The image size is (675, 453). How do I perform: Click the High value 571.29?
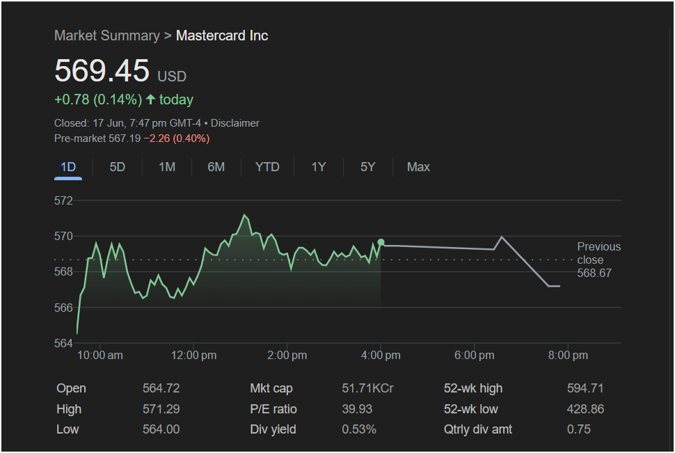tap(161, 409)
